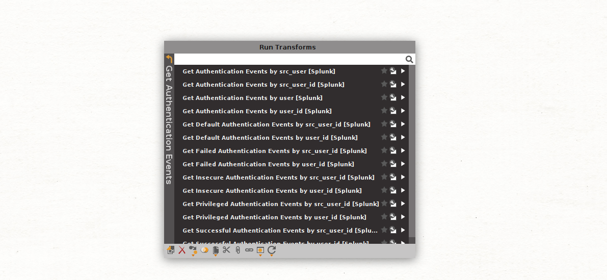Viewport: 607px width, 280px height.
Task: Configure Get Privileged Authentication Events by user_id
Action: [393, 217]
